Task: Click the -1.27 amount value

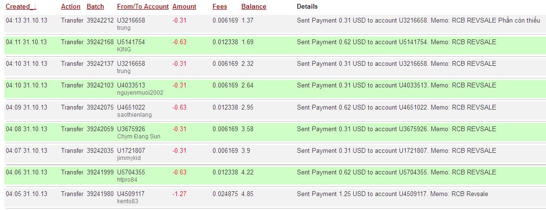Action: click(179, 194)
